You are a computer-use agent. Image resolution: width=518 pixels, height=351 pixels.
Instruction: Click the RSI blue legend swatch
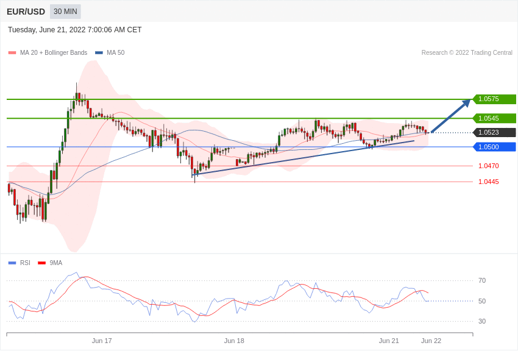pos(12,263)
